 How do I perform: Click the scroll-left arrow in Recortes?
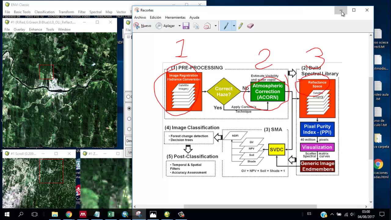click(135, 207)
